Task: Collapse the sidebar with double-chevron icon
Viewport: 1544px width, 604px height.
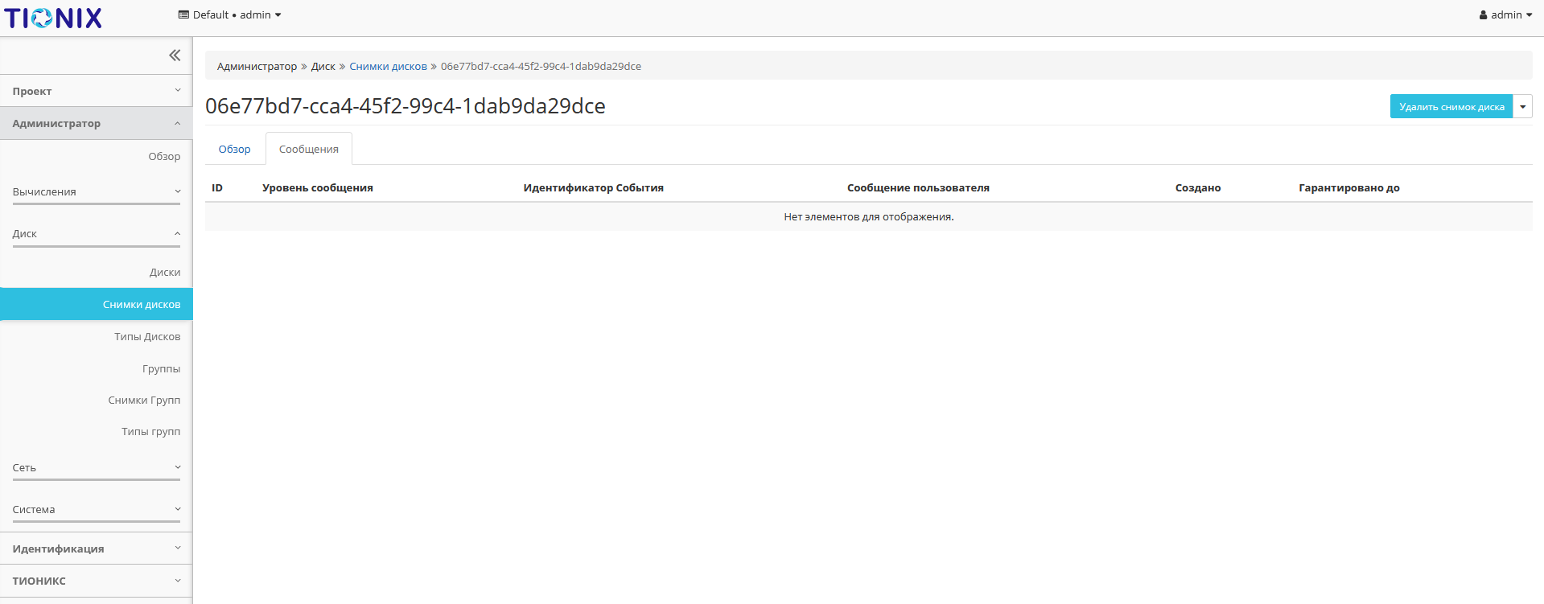Action: pyautogui.click(x=174, y=55)
